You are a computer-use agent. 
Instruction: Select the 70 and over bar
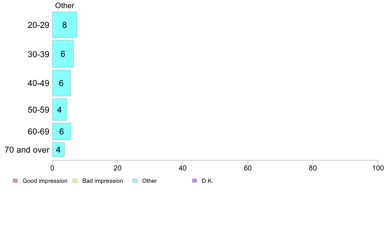pyautogui.click(x=58, y=149)
